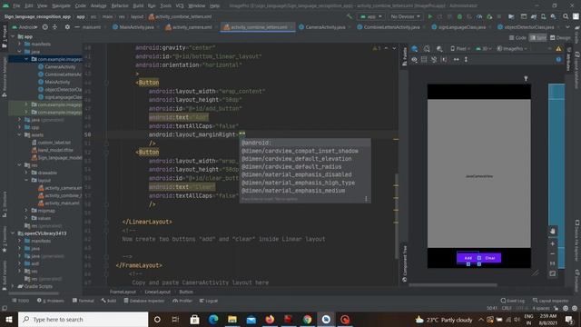Zoom out the preview with the minus icon
This screenshot has width=581, height=327.
[553, 254]
